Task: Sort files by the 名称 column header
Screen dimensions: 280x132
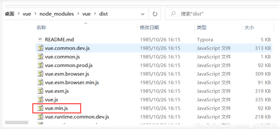Action: point(41,27)
